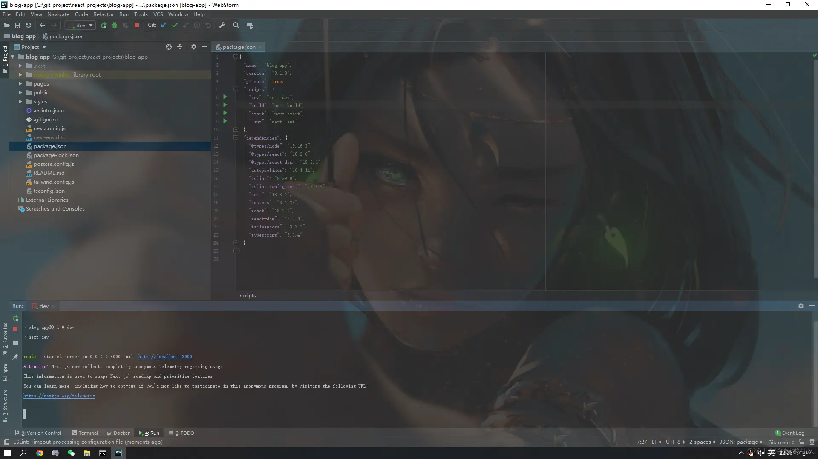818x459 pixels.
Task: Run the 'dev' script via its gutter arrow
Action: pos(225,97)
